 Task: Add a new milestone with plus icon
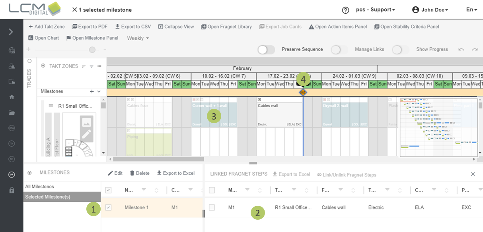tap(92, 91)
